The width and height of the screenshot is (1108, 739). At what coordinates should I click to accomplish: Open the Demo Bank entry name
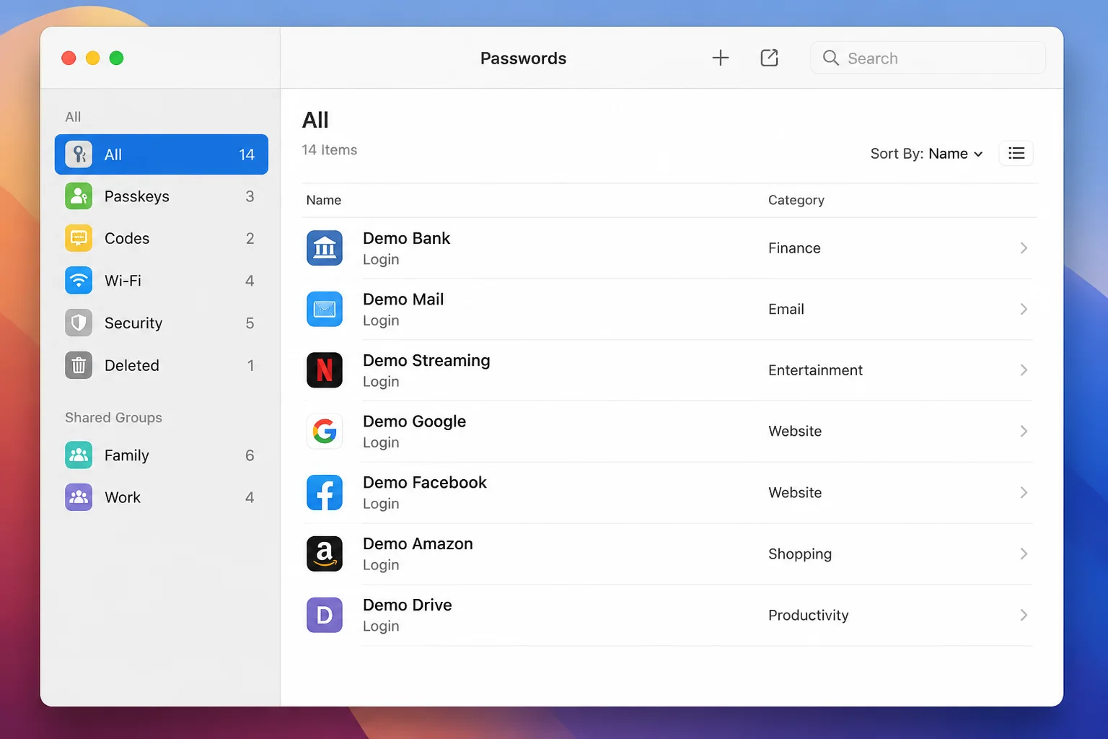[406, 238]
